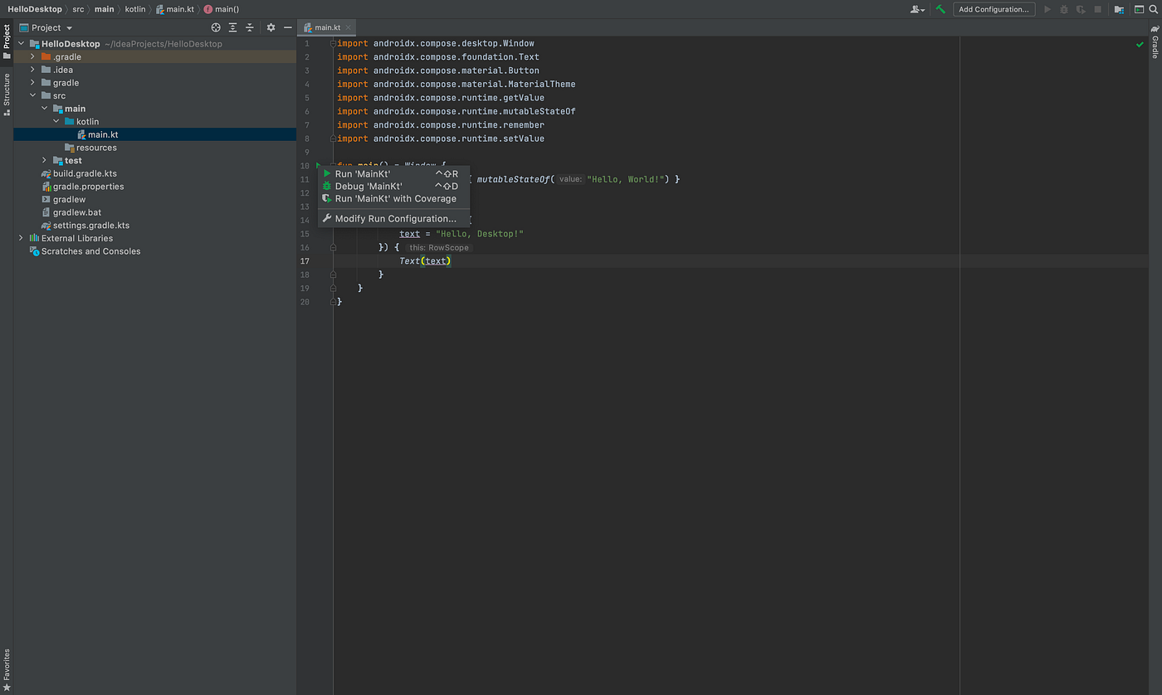
Task: Click the Run with Coverage toolbar icon
Action: [x=1081, y=9]
